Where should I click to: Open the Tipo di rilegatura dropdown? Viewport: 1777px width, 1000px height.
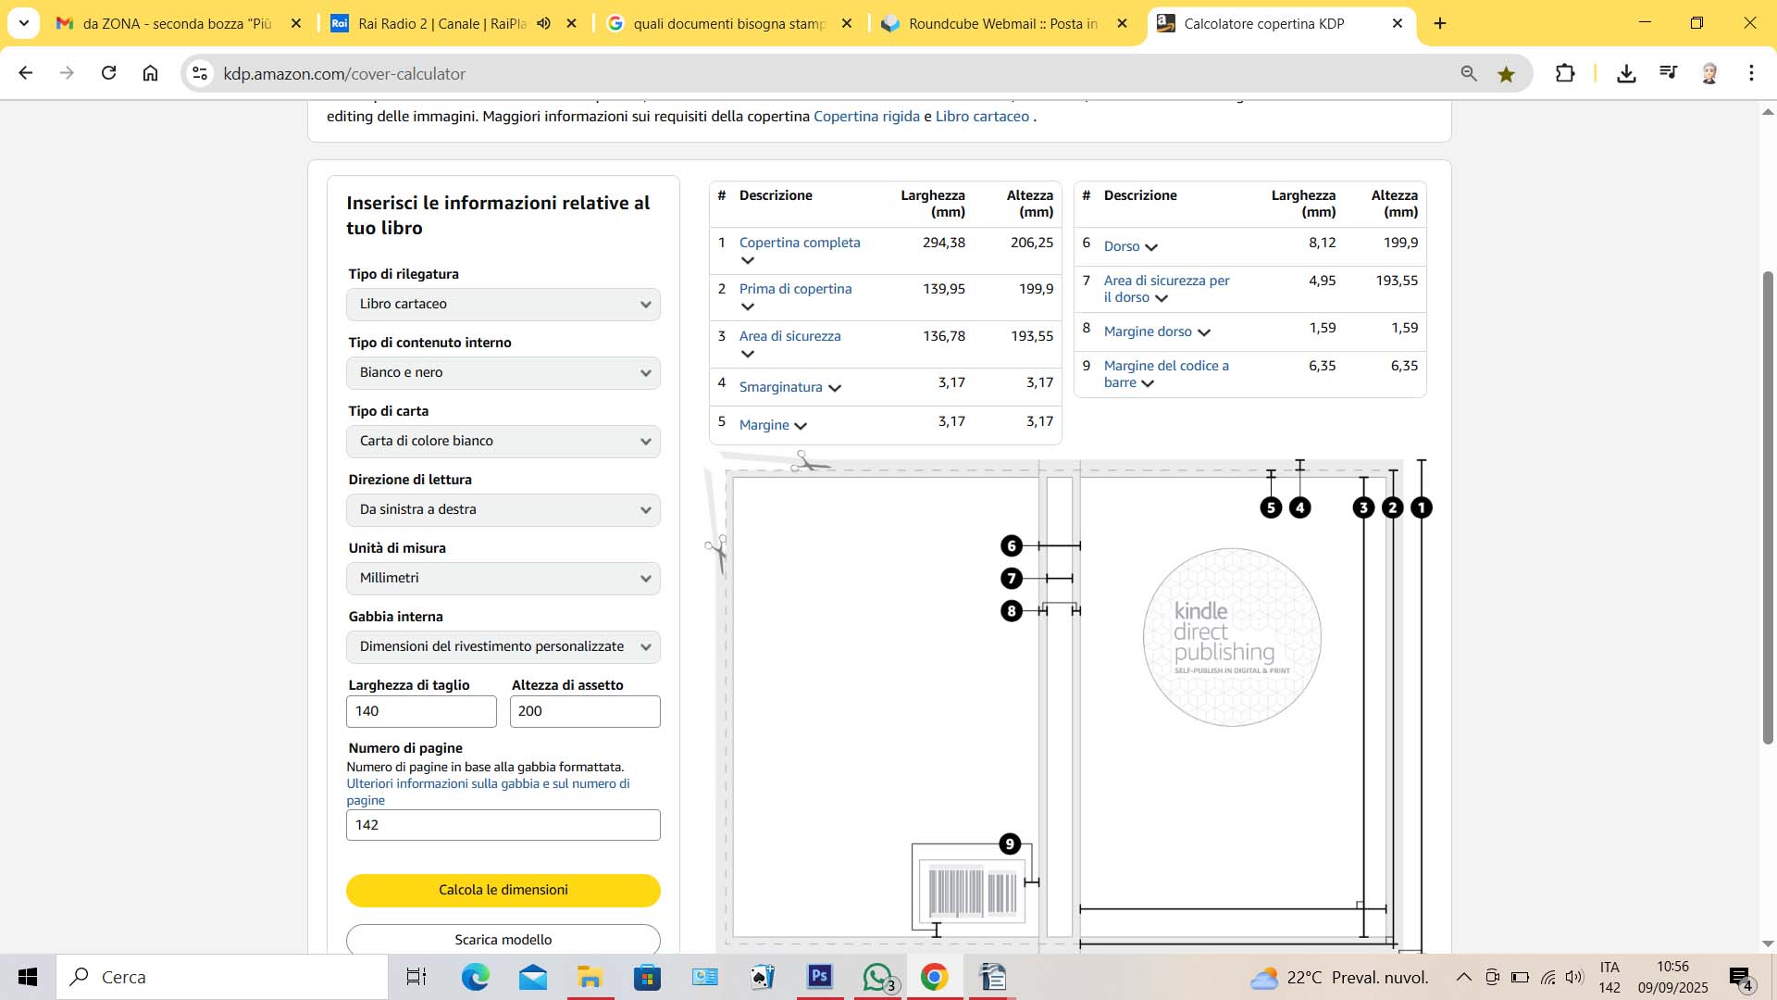pyautogui.click(x=503, y=305)
